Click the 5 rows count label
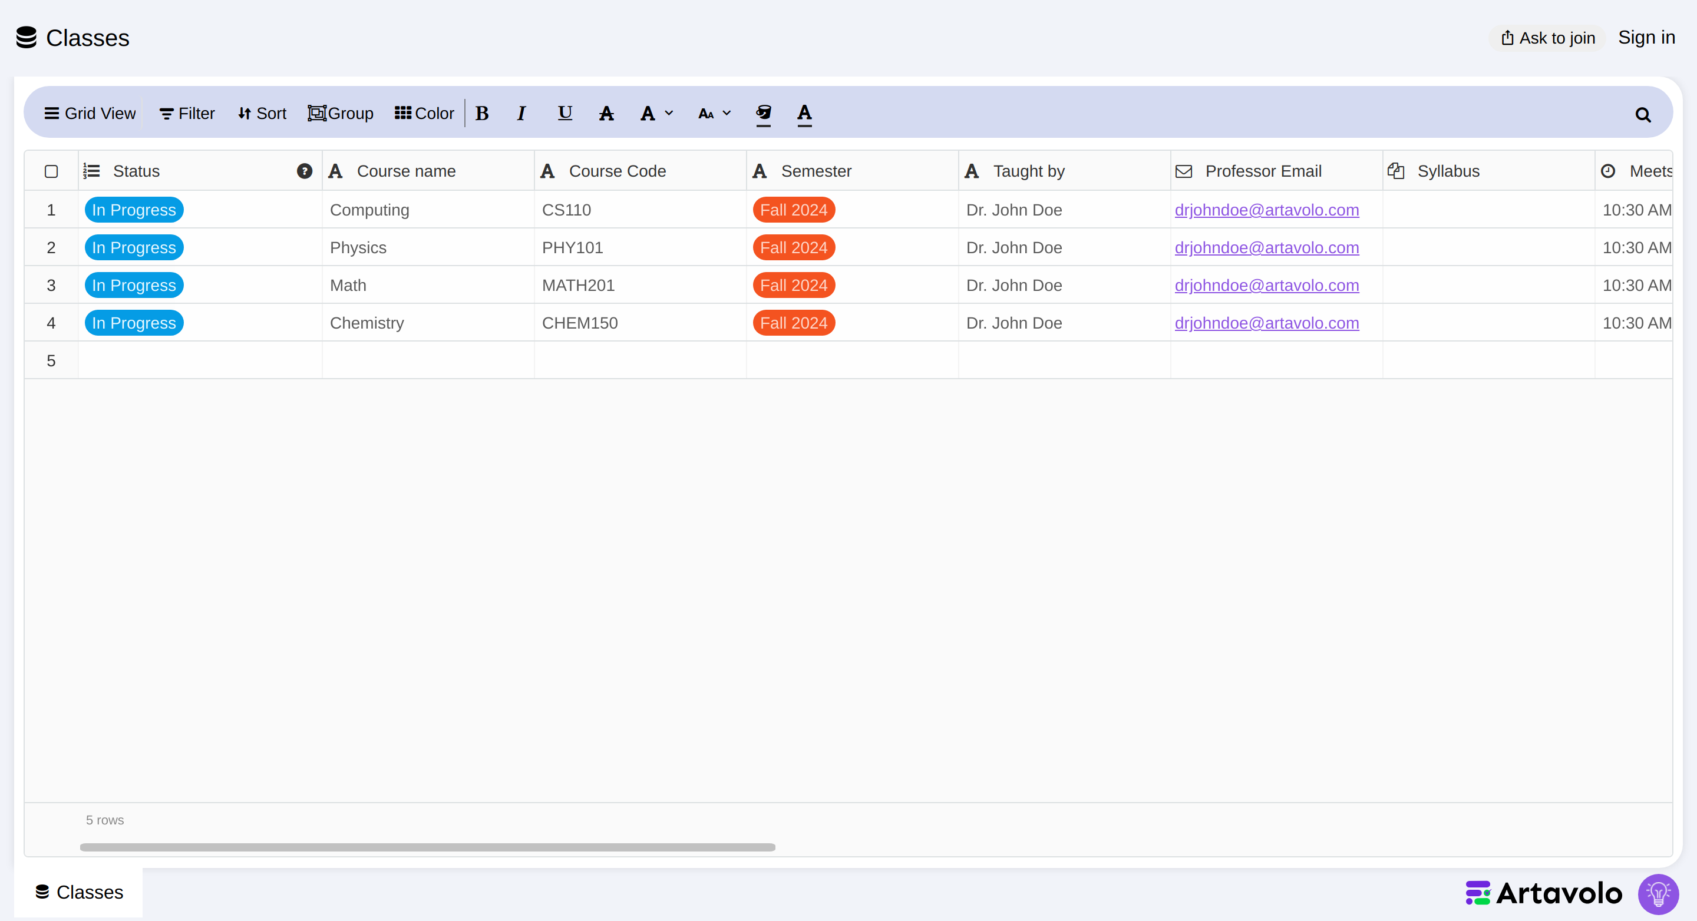This screenshot has height=921, width=1697. [105, 820]
